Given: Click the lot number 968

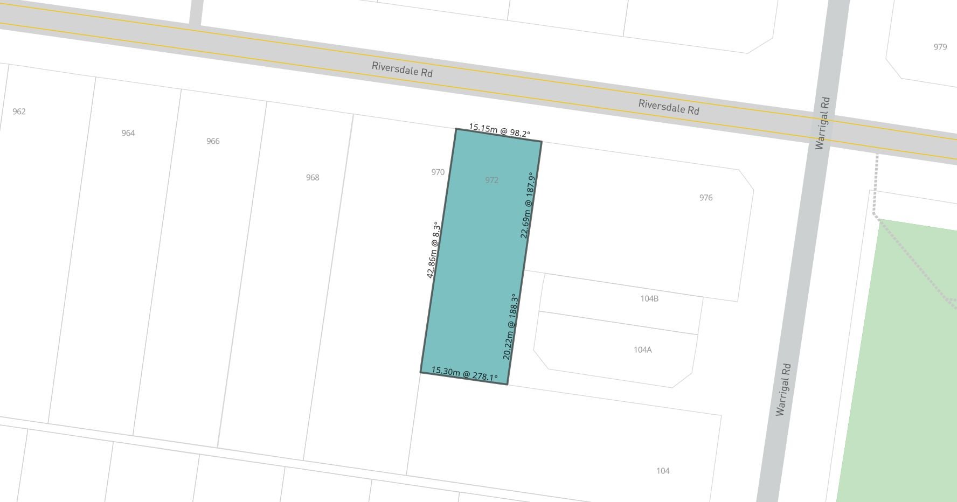Looking at the screenshot, I should click(313, 177).
